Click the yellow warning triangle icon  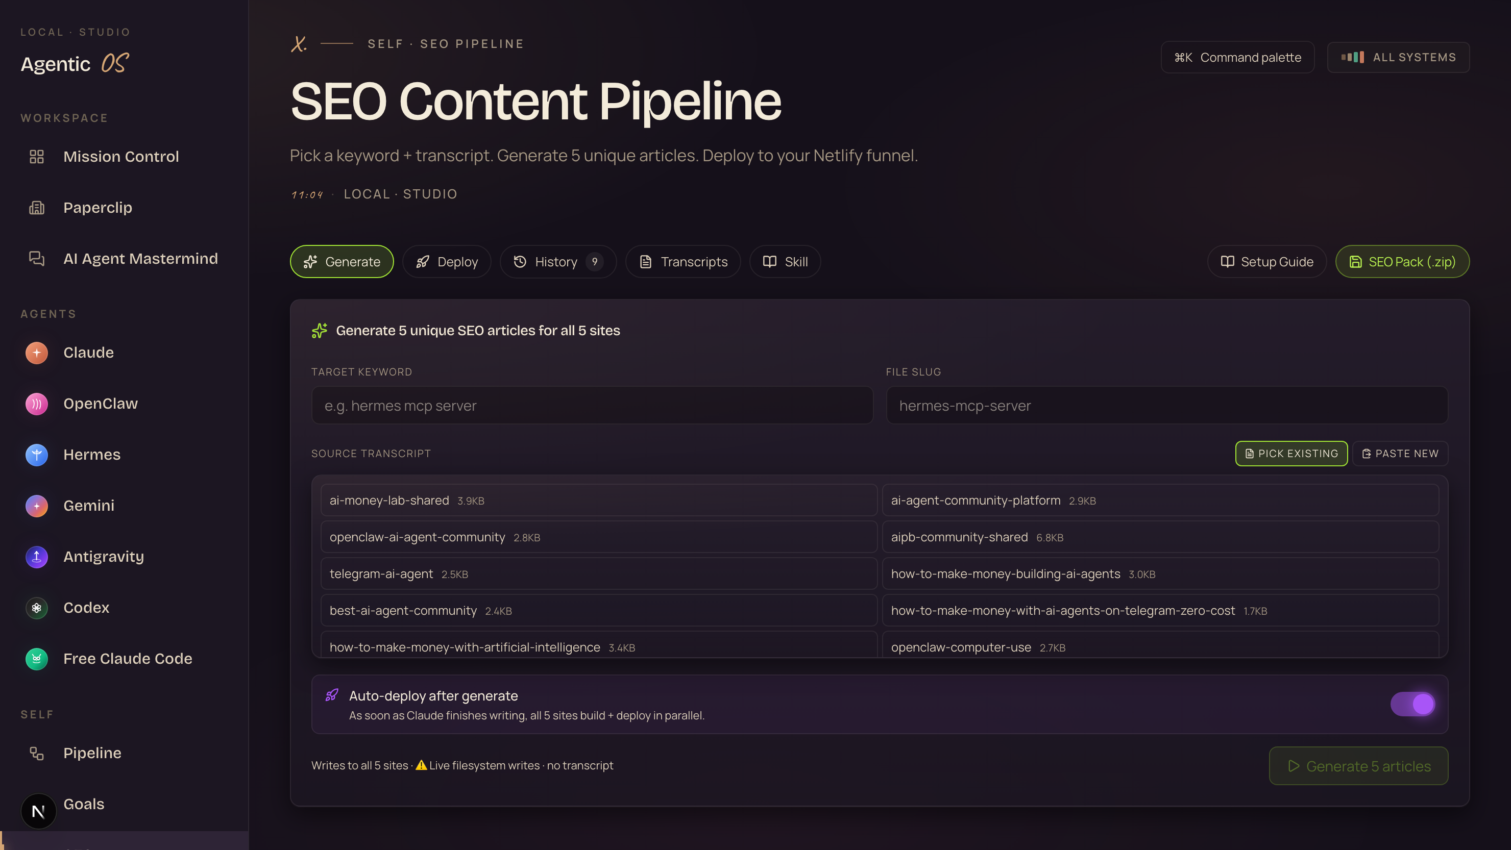click(421, 766)
